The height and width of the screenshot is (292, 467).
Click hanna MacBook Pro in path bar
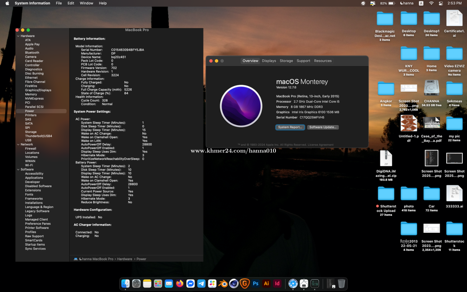tap(96, 259)
